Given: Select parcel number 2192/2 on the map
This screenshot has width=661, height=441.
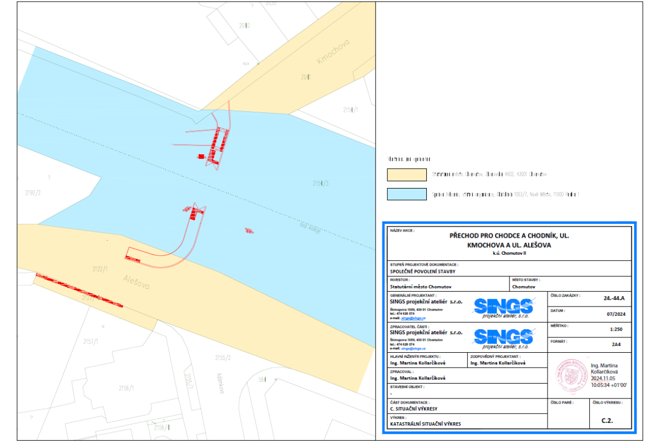Looking at the screenshot, I should [x=34, y=192].
